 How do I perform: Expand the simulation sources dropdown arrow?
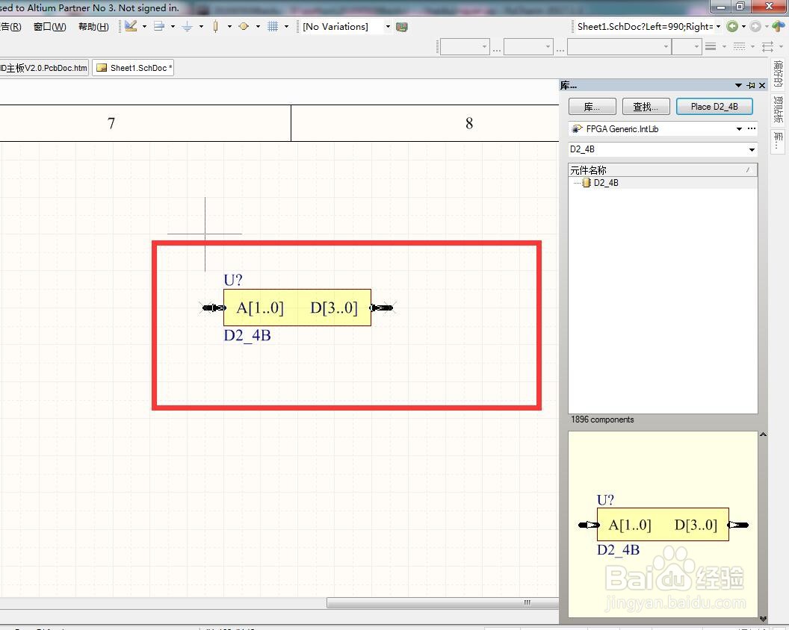point(258,26)
